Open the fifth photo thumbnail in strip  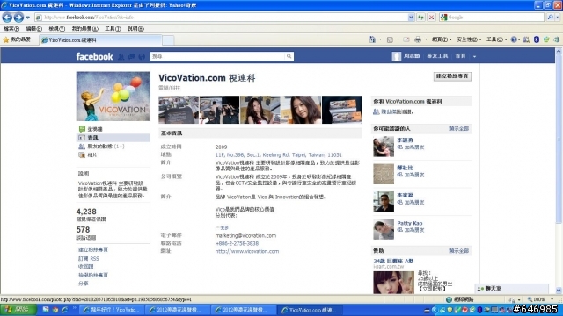tap(342, 110)
